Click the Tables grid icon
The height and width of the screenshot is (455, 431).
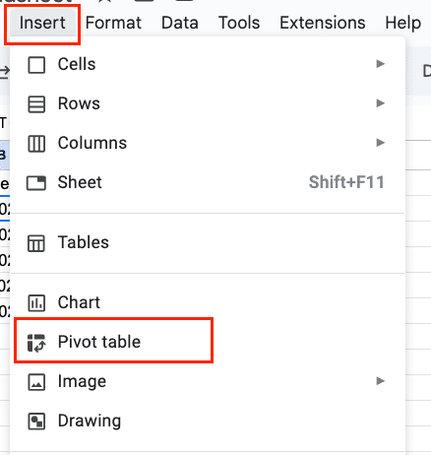point(36,243)
